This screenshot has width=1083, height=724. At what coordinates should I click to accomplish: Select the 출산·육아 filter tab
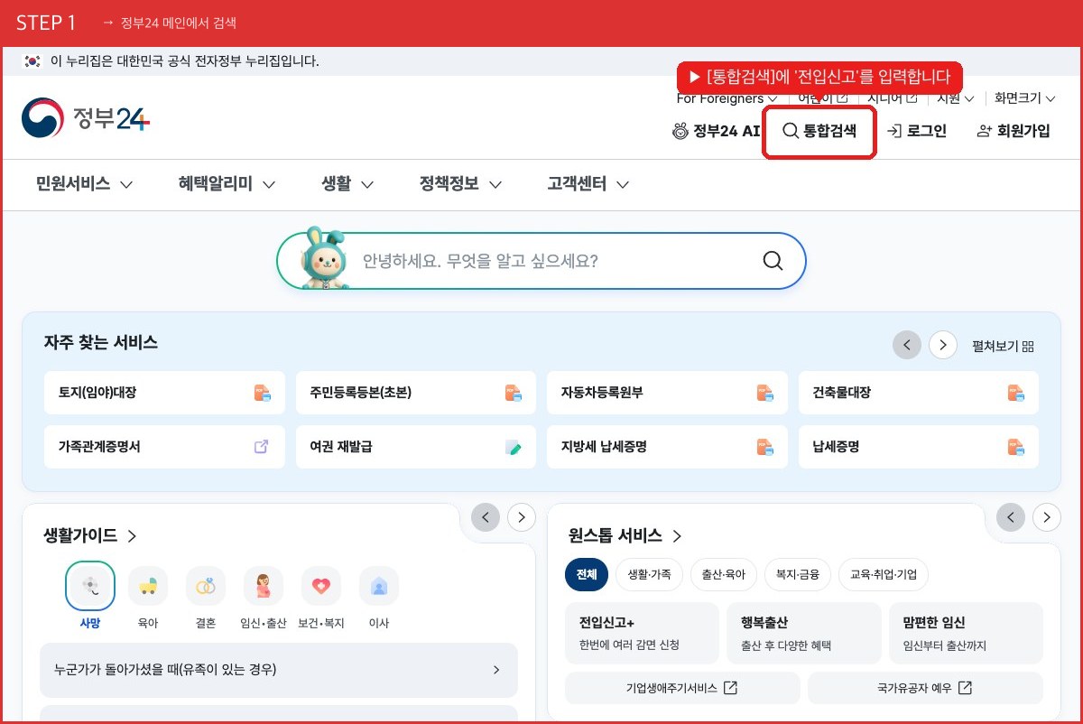tap(724, 574)
